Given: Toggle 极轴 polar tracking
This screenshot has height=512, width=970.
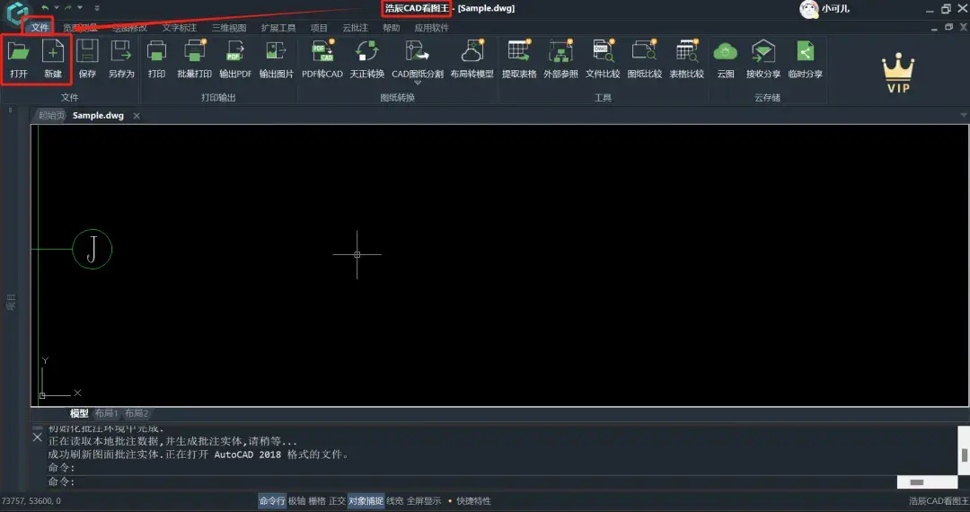Looking at the screenshot, I should [297, 501].
